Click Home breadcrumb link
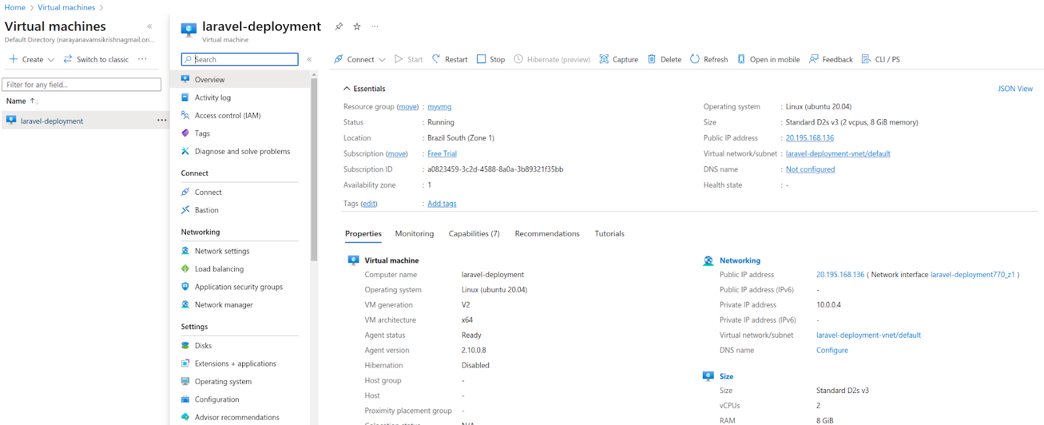This screenshot has width=1044, height=425. coord(15,8)
